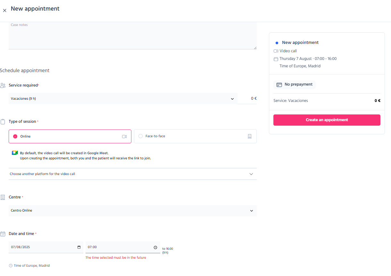Screen dimensions: 391x276
Task: Click 'Service: Vacaciones' in summary
Action: tap(291, 101)
